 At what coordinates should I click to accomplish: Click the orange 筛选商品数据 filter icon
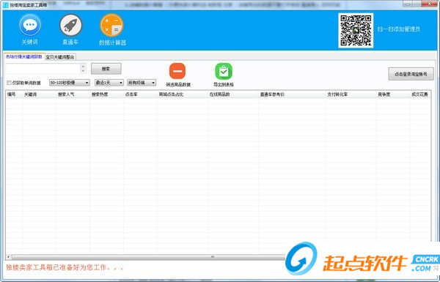177,71
